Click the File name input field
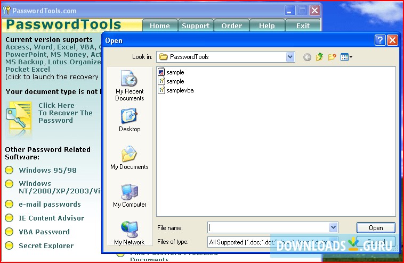The image size is (404, 263). tap(268, 227)
